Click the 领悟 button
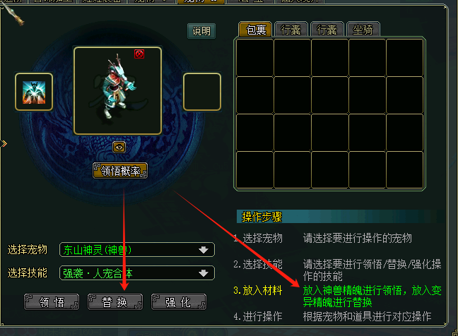 52,302
